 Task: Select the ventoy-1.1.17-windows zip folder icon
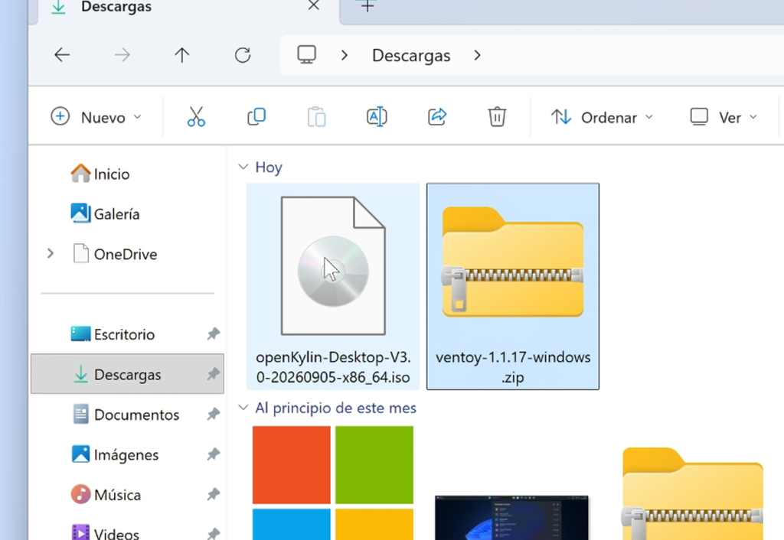(513, 262)
